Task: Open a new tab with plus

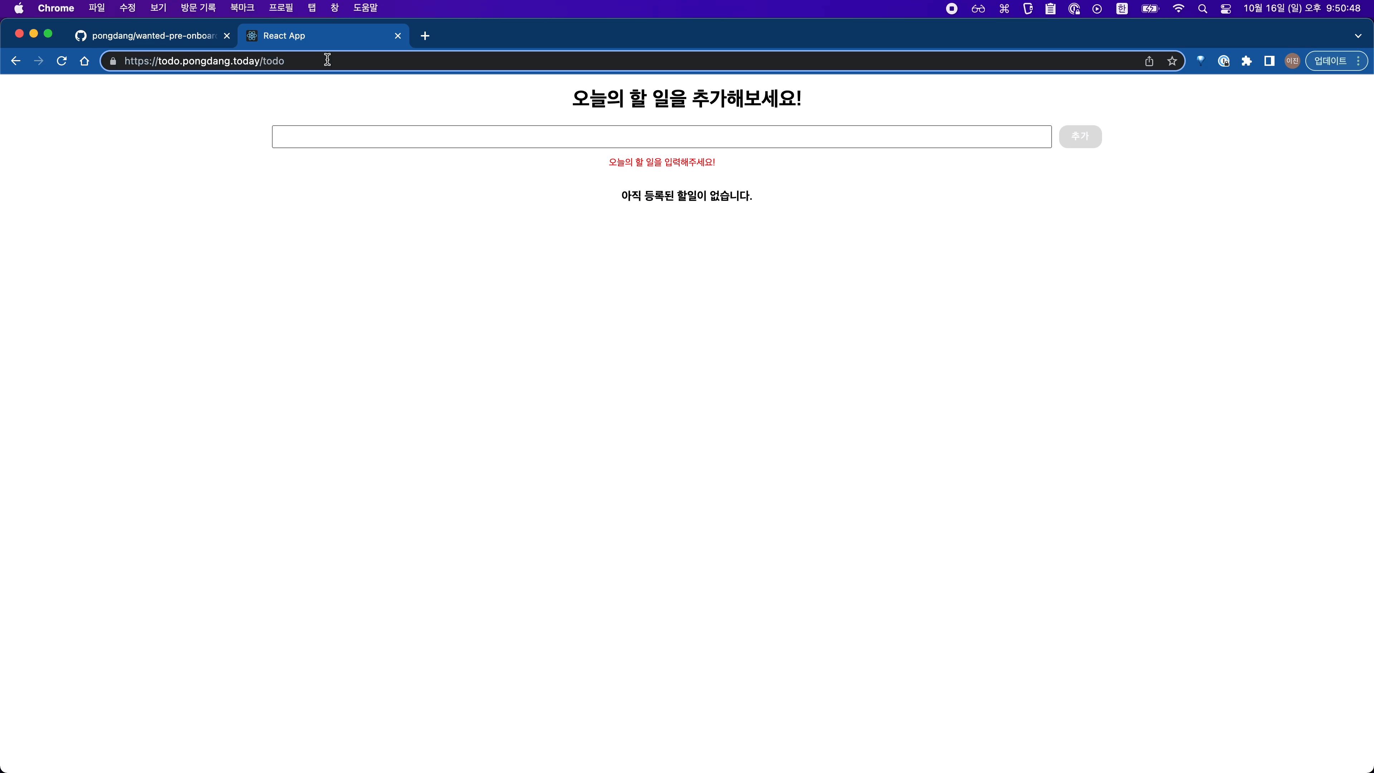Action: pyautogui.click(x=425, y=36)
